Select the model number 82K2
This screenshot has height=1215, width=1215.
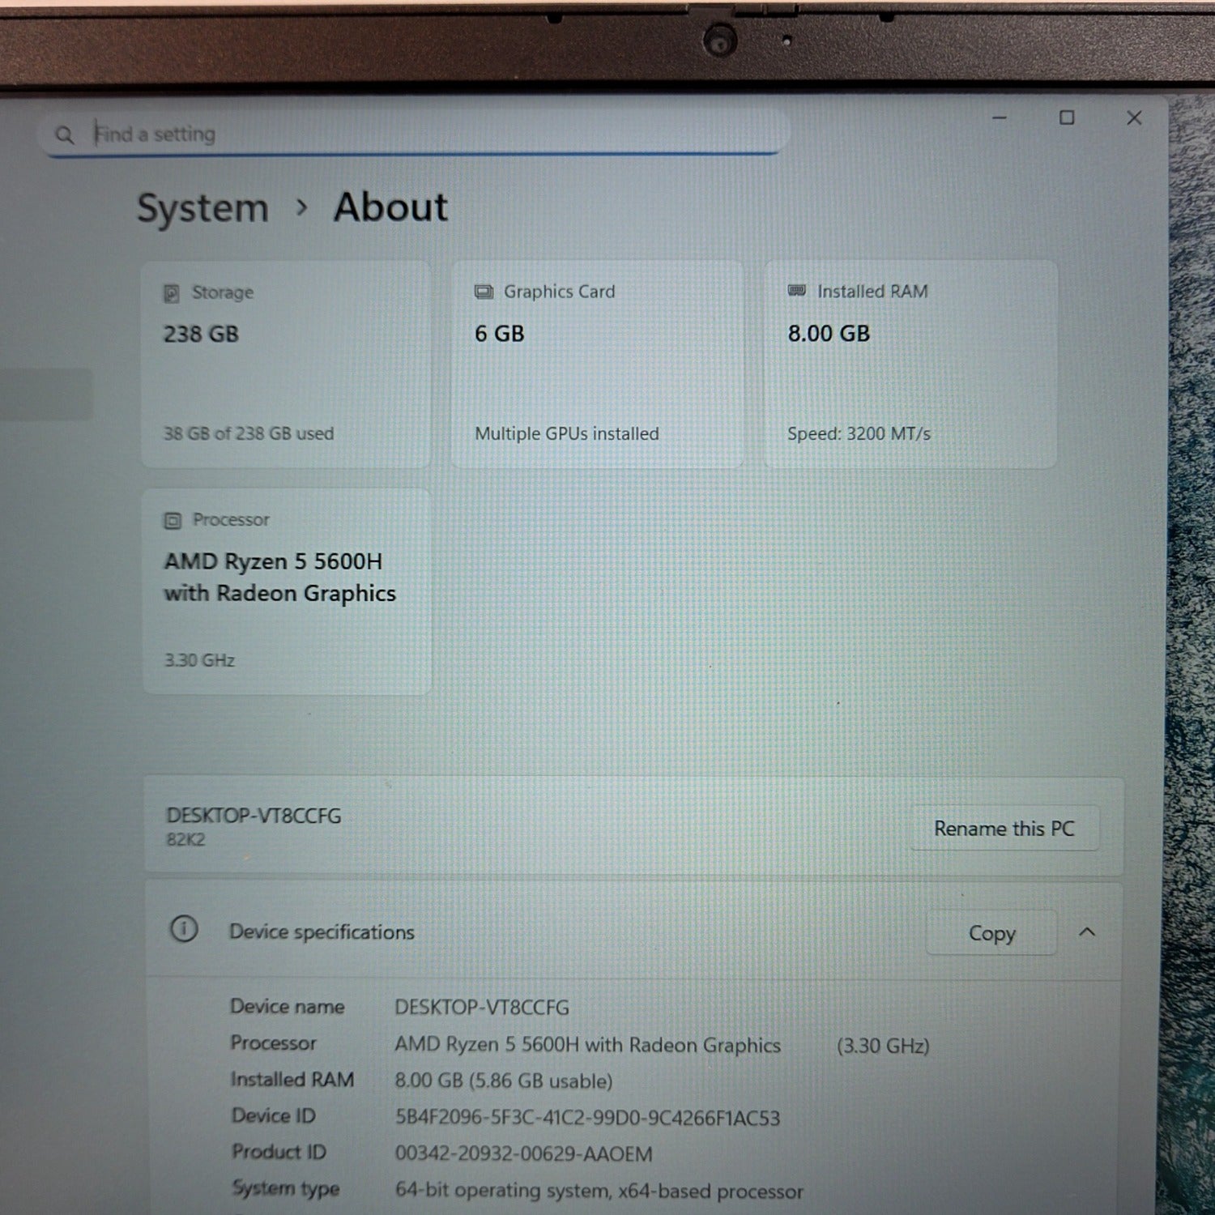coord(185,840)
